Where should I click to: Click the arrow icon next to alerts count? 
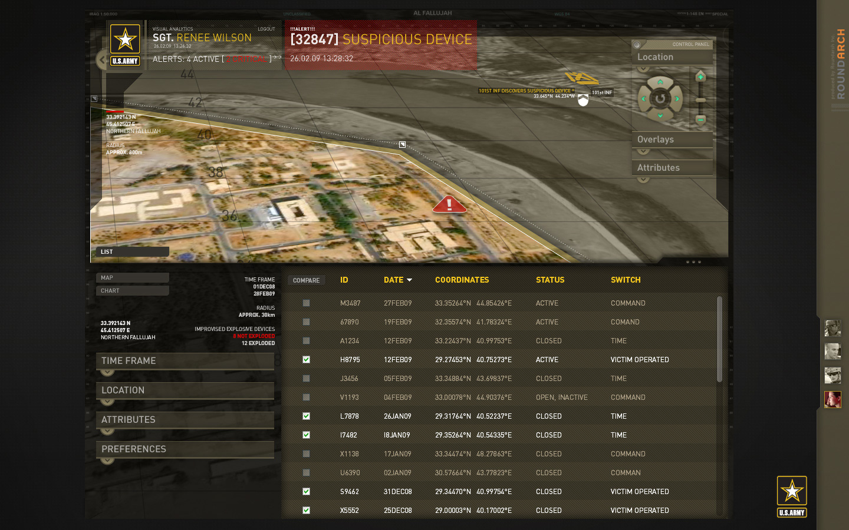click(278, 58)
